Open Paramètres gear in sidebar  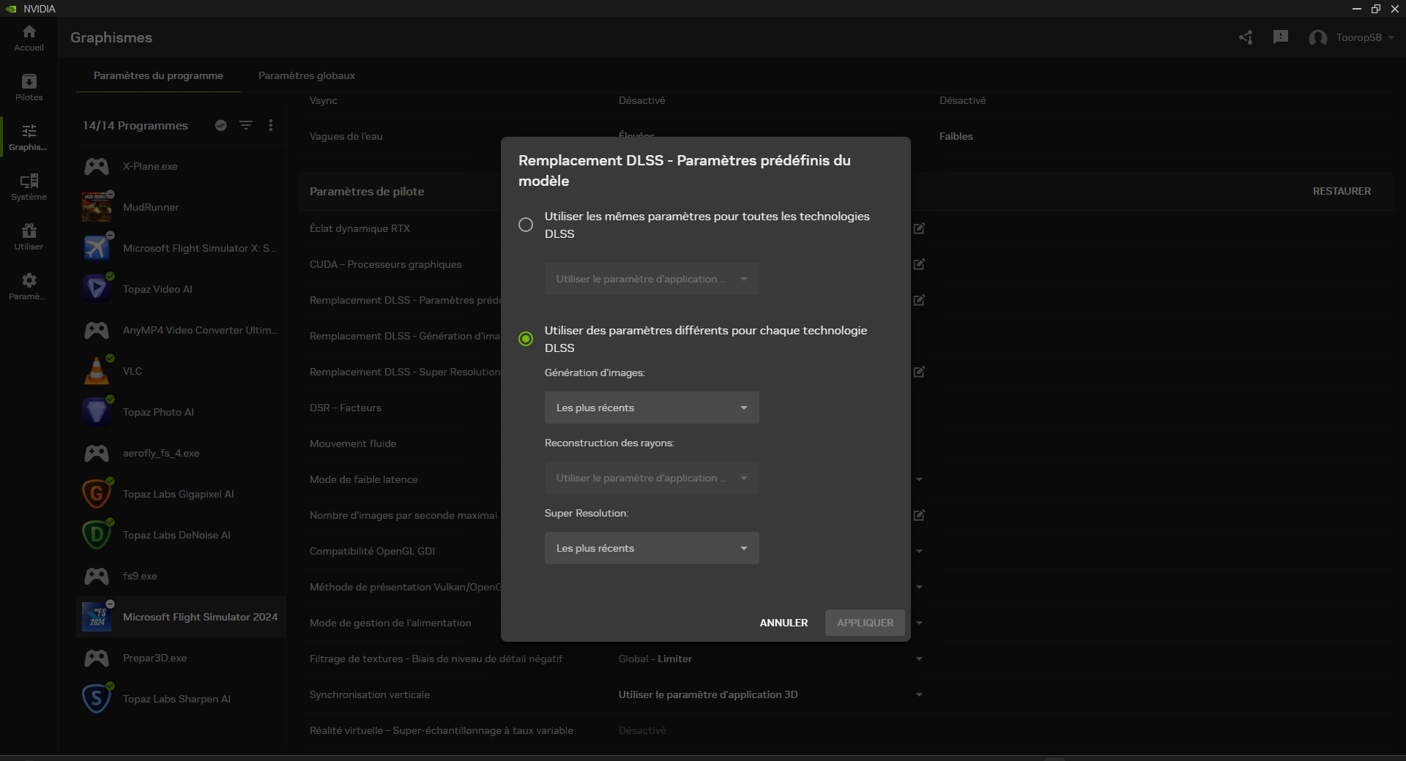pyautogui.click(x=29, y=287)
